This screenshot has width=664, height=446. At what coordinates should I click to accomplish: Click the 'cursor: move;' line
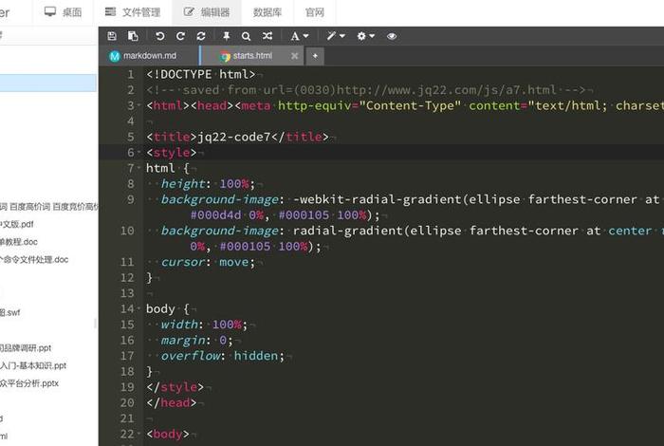(208, 262)
